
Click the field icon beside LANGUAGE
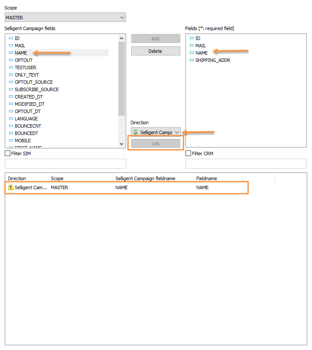click(x=11, y=119)
